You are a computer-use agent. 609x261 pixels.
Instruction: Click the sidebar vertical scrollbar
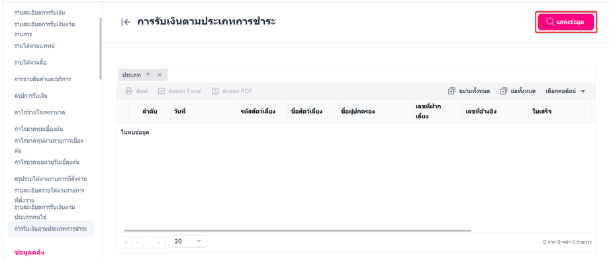coord(101,48)
